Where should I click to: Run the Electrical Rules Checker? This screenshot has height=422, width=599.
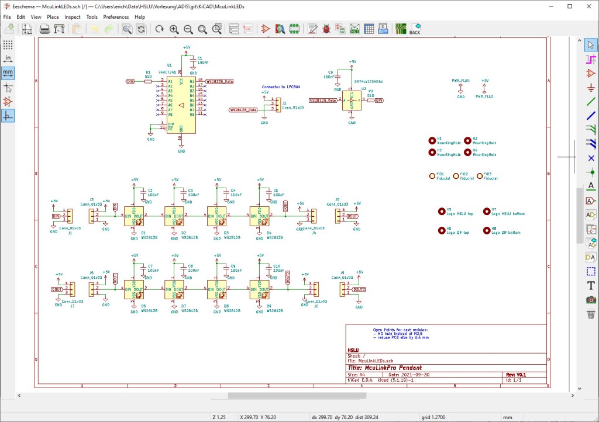click(x=326, y=28)
